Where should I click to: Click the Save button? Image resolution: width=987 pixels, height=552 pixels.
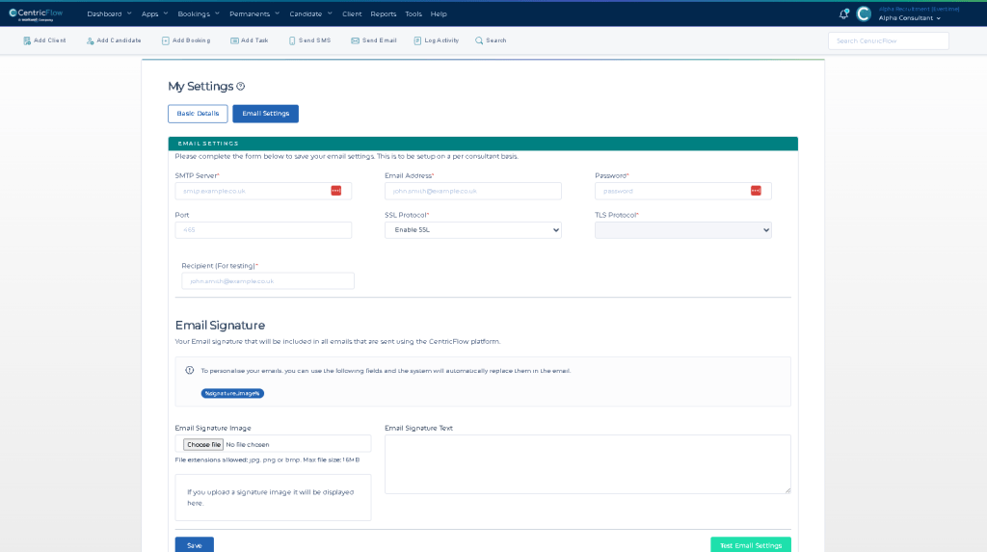(x=195, y=545)
